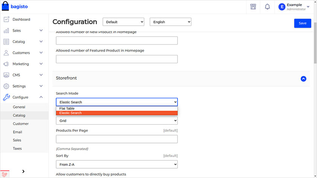Click the Marketing megaphone icon
Image resolution: width=317 pixels, height=178 pixels.
coord(6,64)
